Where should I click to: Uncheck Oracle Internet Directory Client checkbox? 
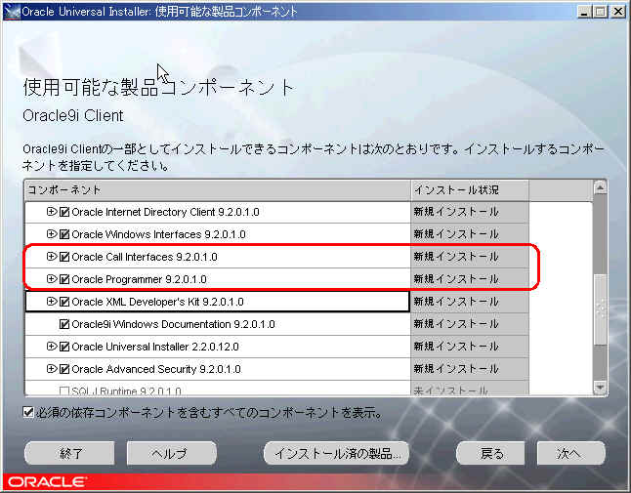pyautogui.click(x=64, y=212)
